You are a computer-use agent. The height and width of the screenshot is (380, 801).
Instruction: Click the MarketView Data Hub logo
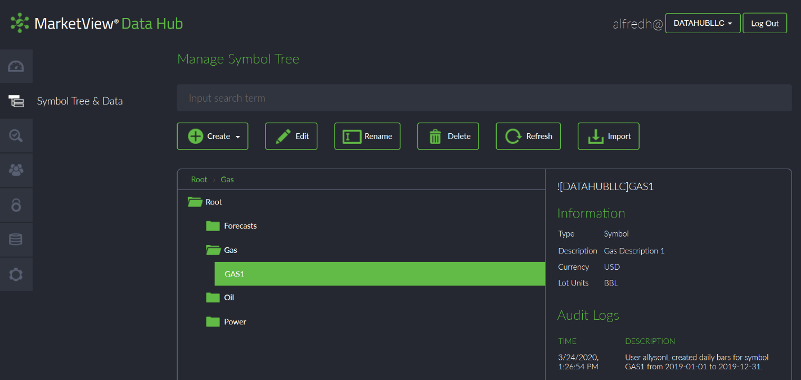(x=97, y=23)
